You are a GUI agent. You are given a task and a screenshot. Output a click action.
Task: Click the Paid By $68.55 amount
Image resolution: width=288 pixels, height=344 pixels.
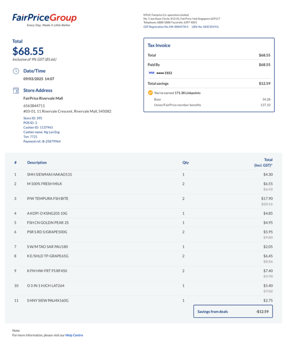click(265, 65)
